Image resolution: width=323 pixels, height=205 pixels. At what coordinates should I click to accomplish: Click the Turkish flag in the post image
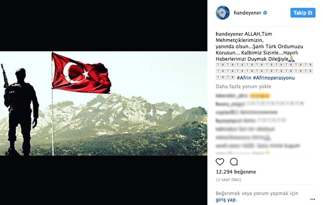(81, 73)
